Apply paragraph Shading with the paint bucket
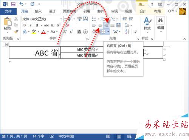This screenshot has width=189, height=140. coord(94,32)
